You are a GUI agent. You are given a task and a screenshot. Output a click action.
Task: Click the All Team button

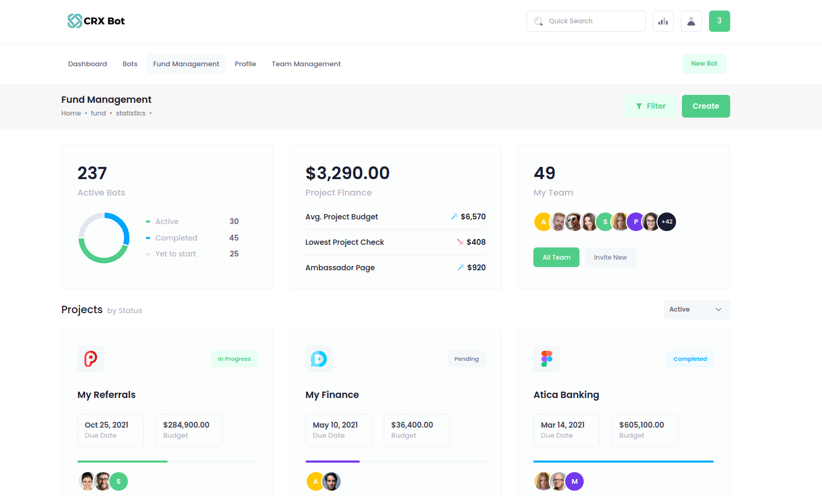556,258
